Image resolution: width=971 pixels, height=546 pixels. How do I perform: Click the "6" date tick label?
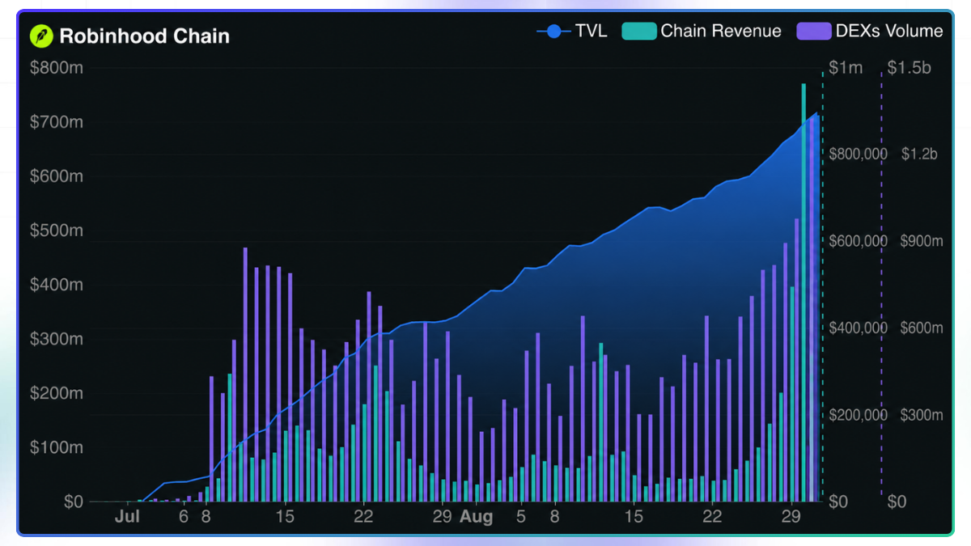click(184, 516)
